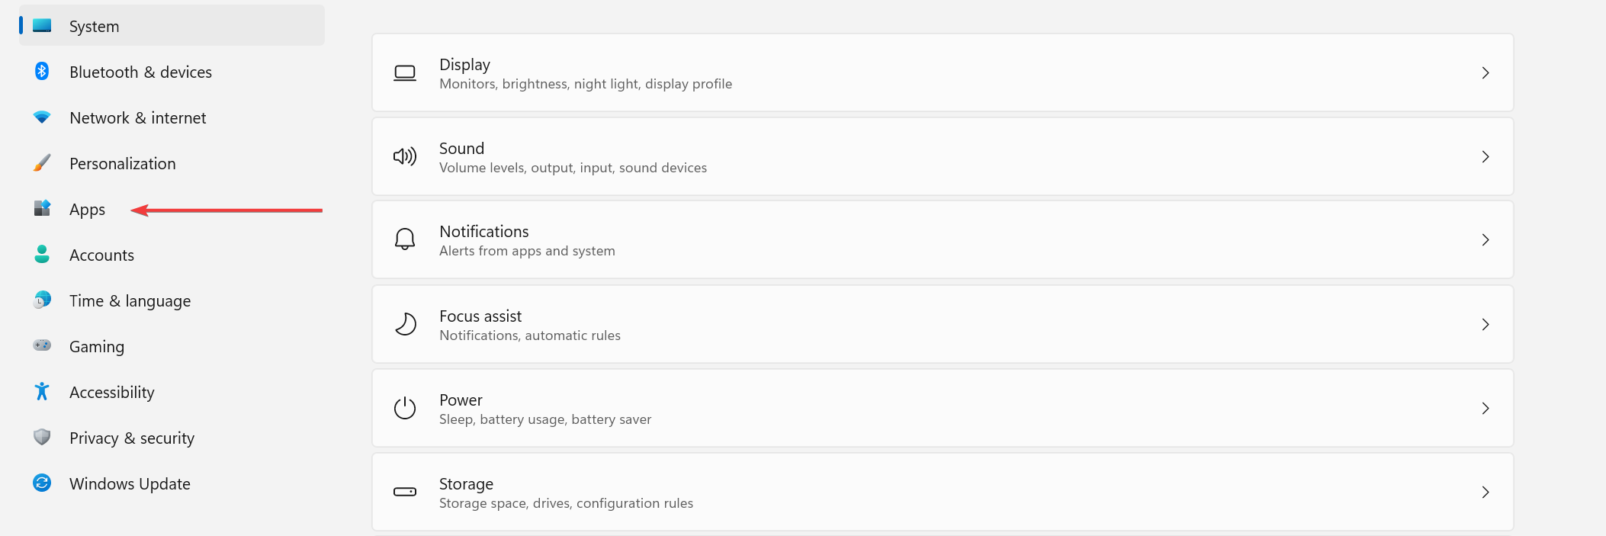Open the Focus assist settings title
The height and width of the screenshot is (536, 1606).
tap(480, 316)
